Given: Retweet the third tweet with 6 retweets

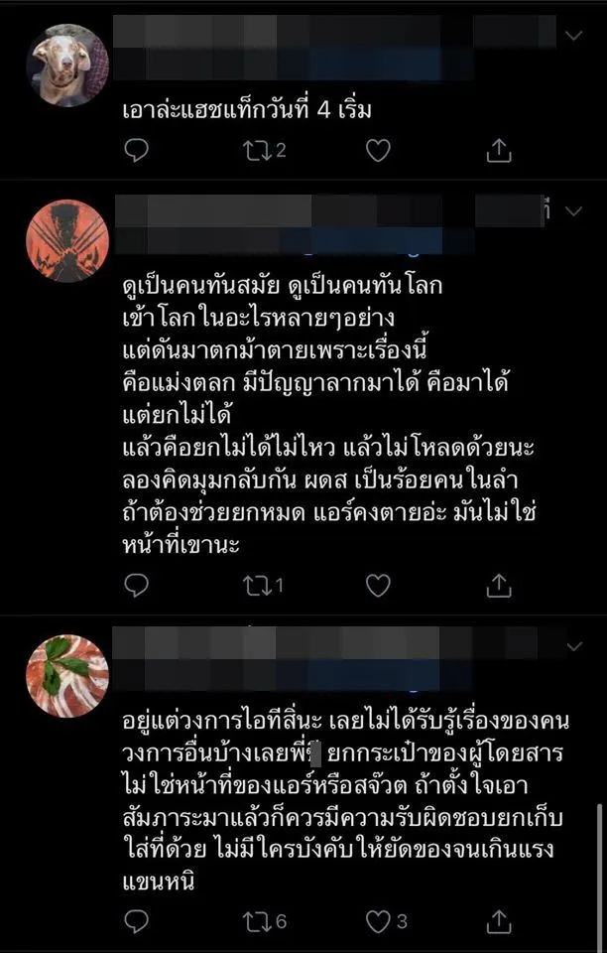Looking at the screenshot, I should (x=264, y=922).
